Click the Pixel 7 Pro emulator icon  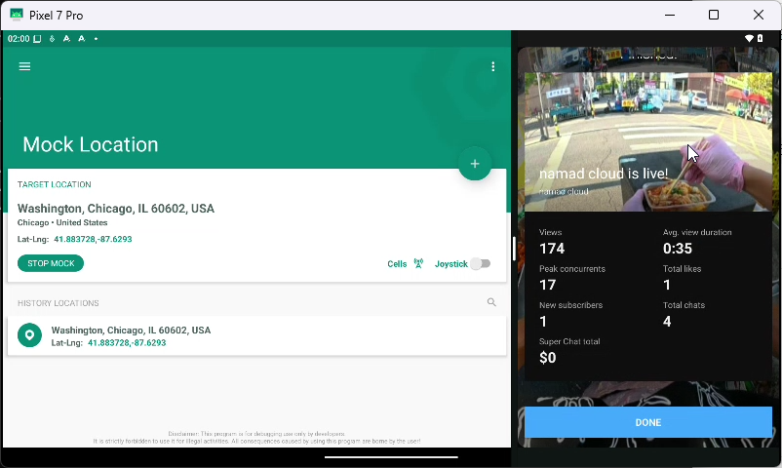(16, 15)
